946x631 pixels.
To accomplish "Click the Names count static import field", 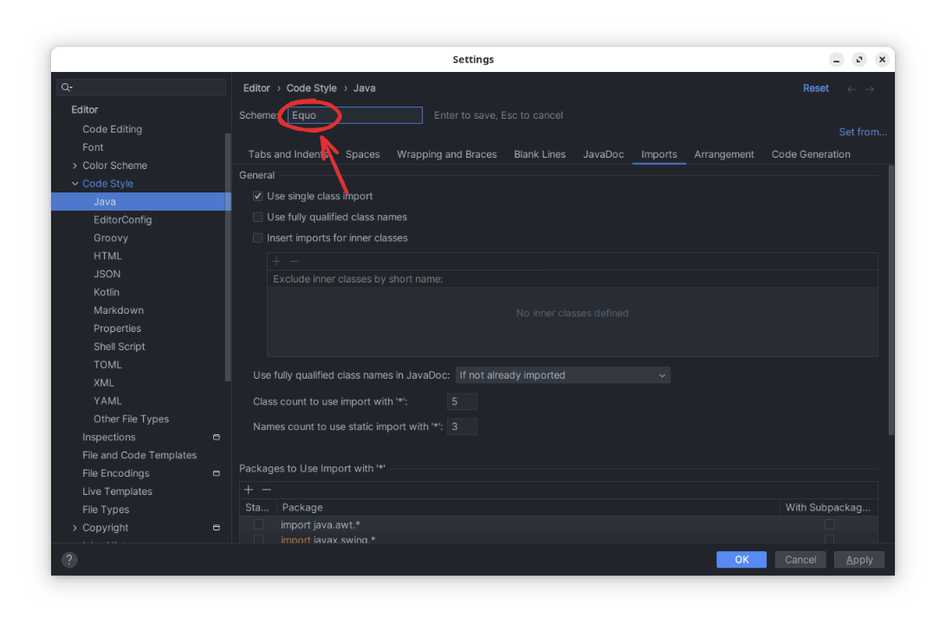I will [462, 427].
